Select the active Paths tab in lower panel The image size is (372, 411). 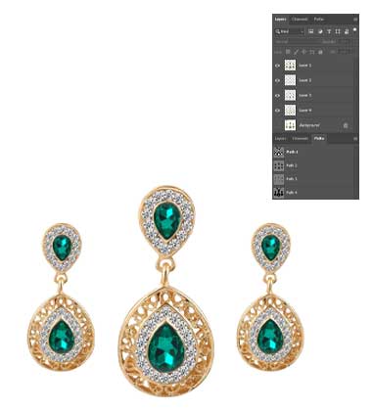pyautogui.click(x=319, y=138)
